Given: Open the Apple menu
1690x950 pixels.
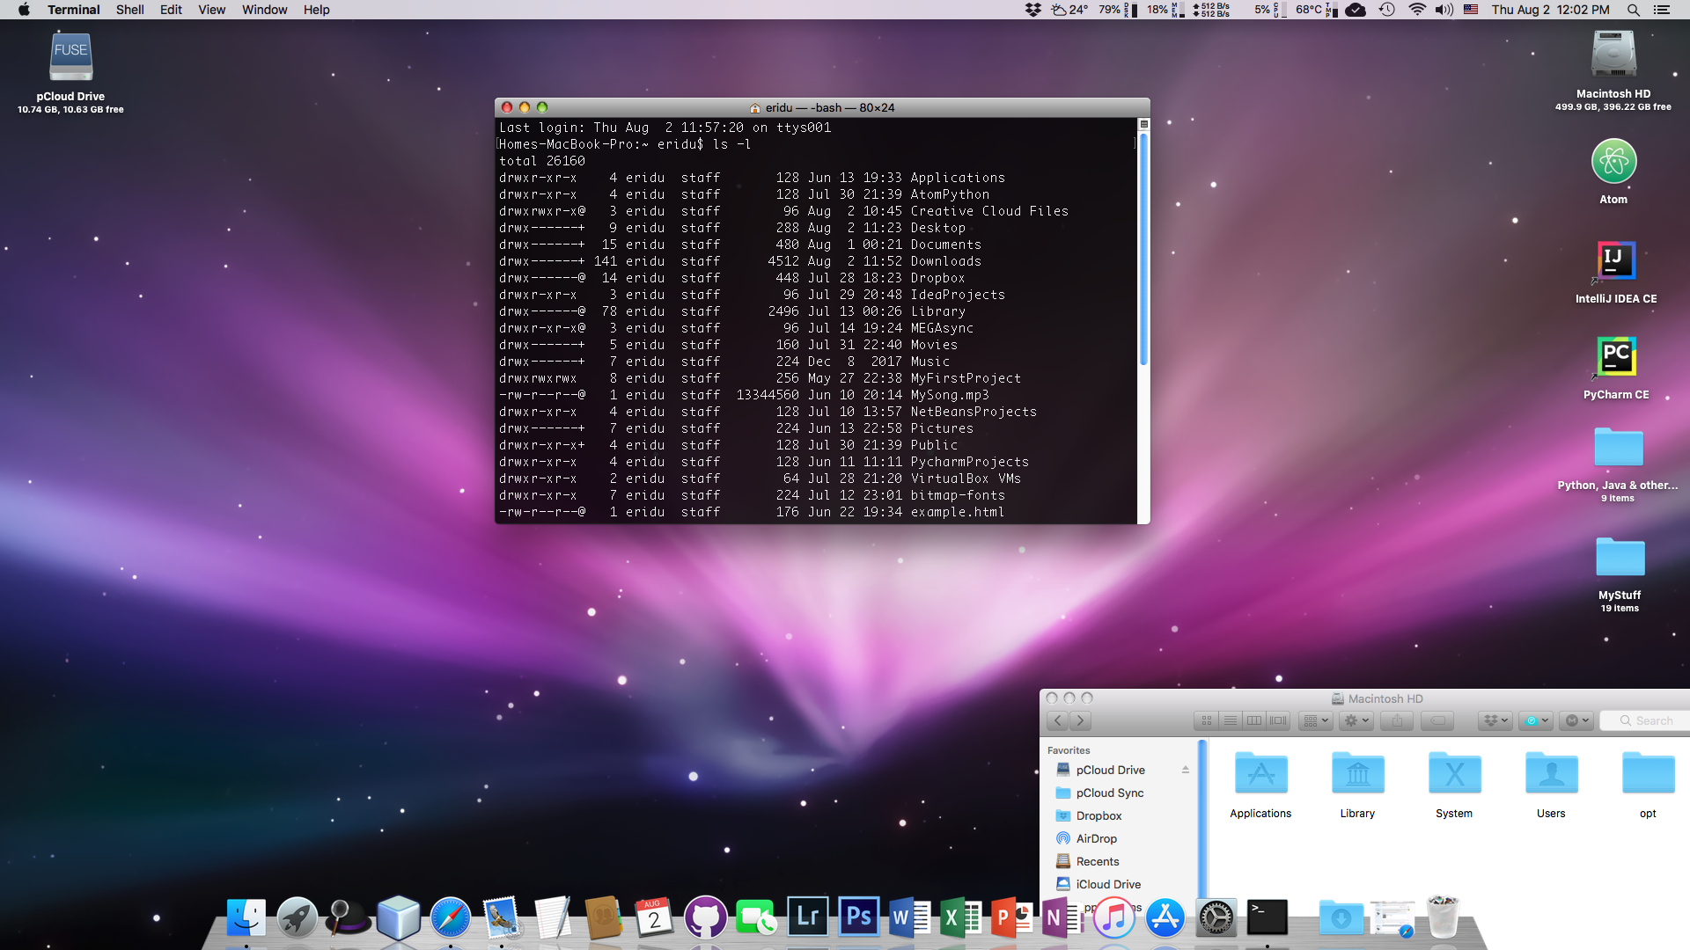Looking at the screenshot, I should point(24,10).
